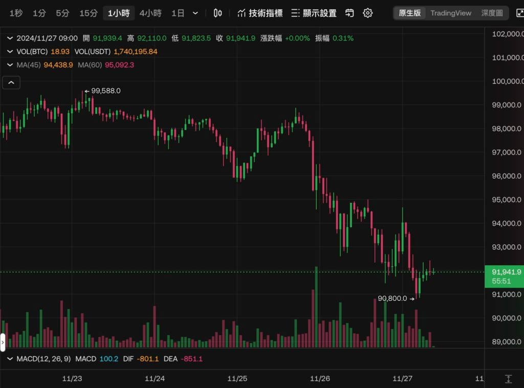Collapse indicator legend with up-chevron button
This screenshot has width=524, height=388.
[11, 82]
